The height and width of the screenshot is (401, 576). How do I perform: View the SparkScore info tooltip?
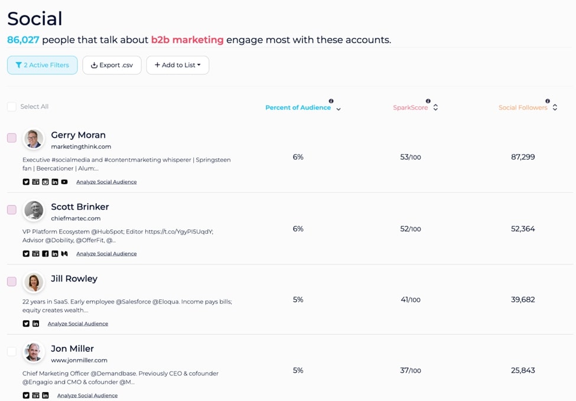pyautogui.click(x=428, y=100)
